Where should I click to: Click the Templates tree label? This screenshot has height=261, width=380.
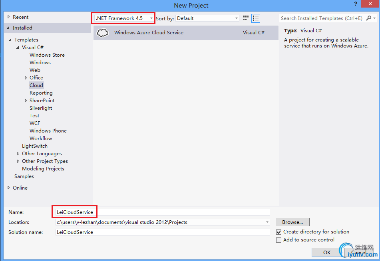pos(26,40)
